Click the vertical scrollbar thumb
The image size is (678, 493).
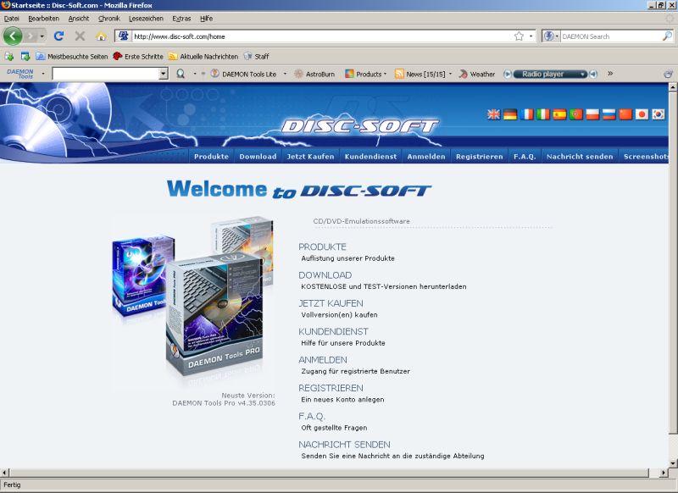tap(672, 263)
